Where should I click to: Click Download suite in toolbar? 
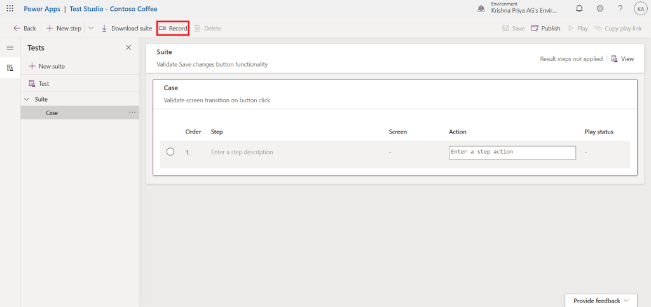(127, 29)
